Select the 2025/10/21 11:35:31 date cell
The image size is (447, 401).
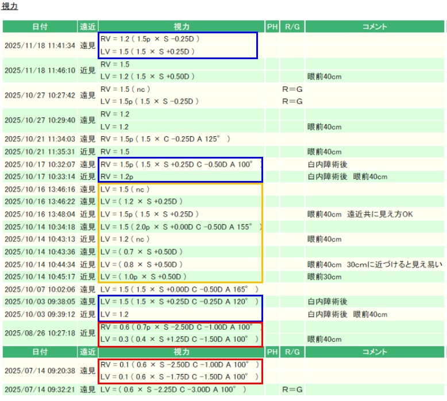pyautogui.click(x=40, y=152)
